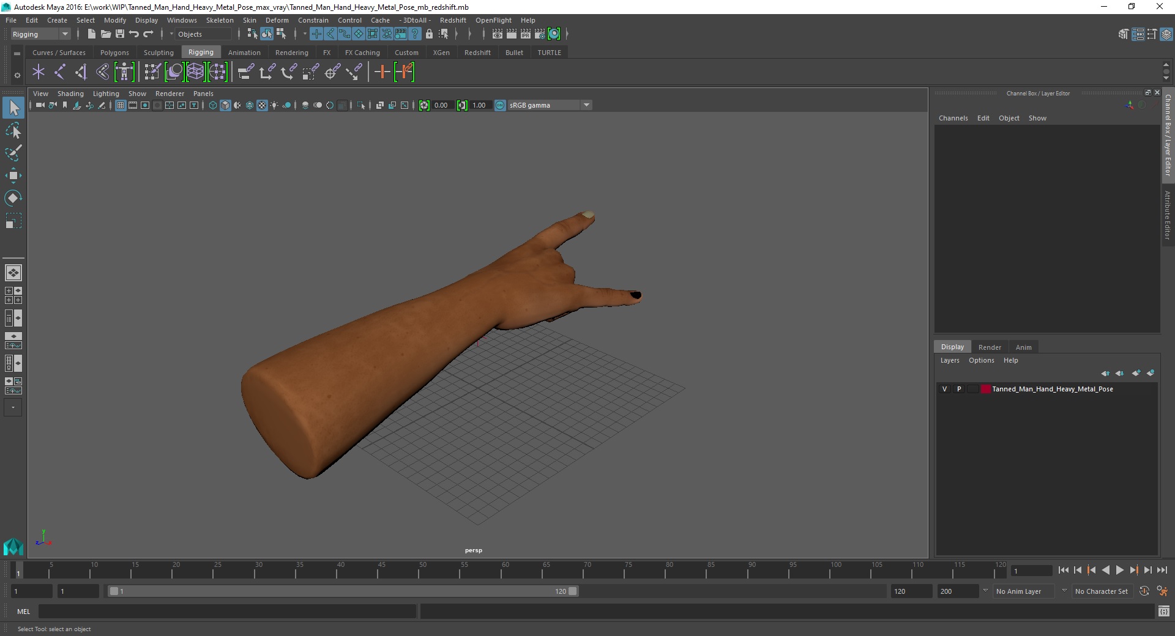This screenshot has width=1175, height=636.
Task: Click the Render current frame icon
Action: (512, 34)
